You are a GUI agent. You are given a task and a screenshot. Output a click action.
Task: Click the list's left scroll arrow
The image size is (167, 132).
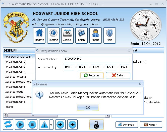[6, 115]
